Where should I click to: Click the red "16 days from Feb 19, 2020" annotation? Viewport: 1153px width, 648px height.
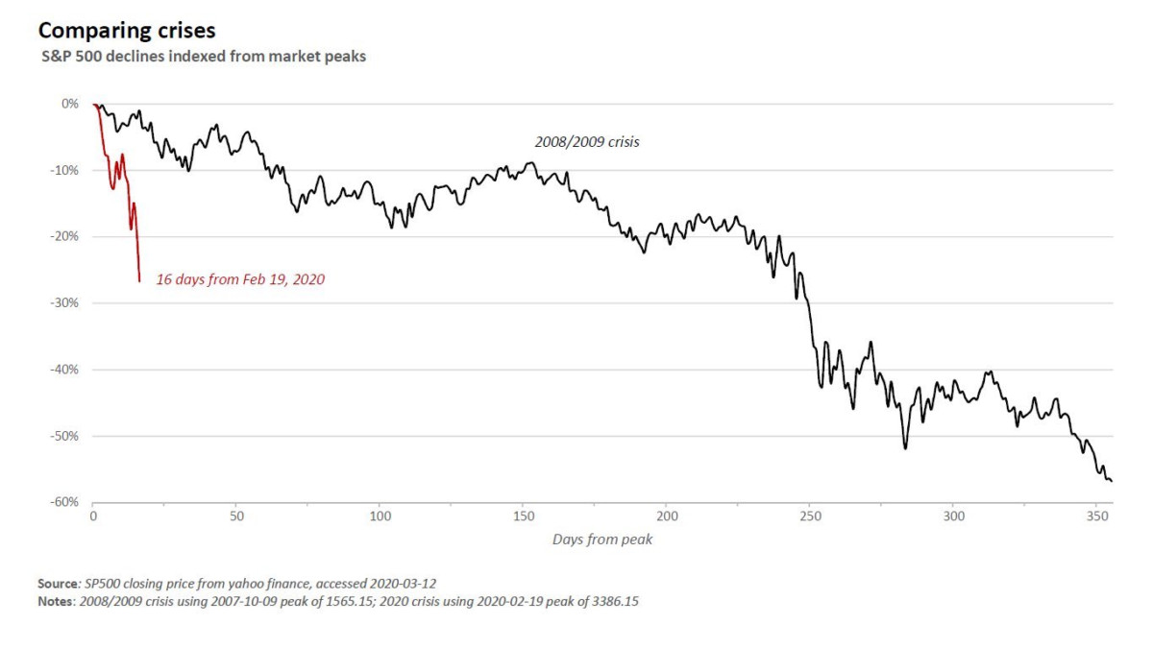[x=240, y=280]
